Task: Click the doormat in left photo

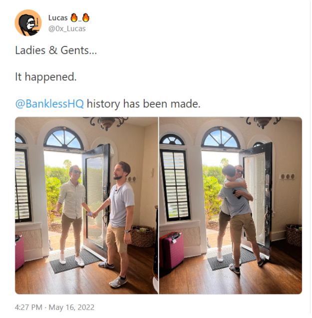Action: coord(75,262)
